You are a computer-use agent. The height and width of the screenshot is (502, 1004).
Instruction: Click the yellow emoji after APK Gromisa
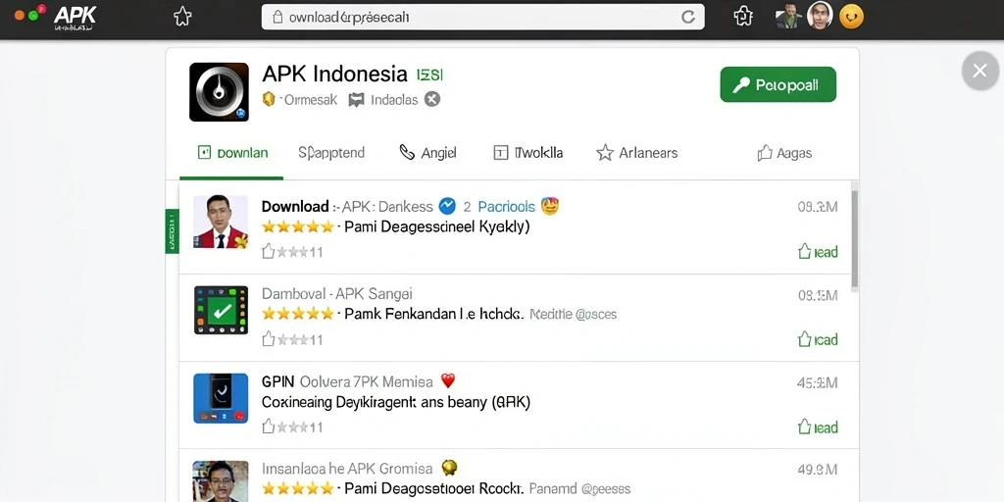pyautogui.click(x=449, y=468)
